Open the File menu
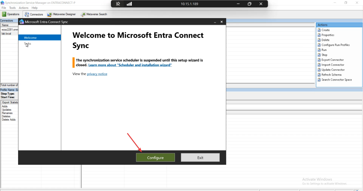This screenshot has width=363, height=191. tap(4, 8)
